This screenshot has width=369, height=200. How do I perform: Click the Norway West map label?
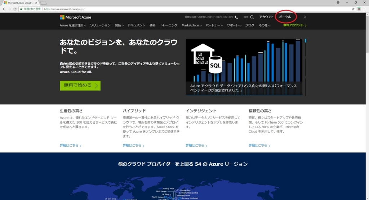tap(168, 189)
